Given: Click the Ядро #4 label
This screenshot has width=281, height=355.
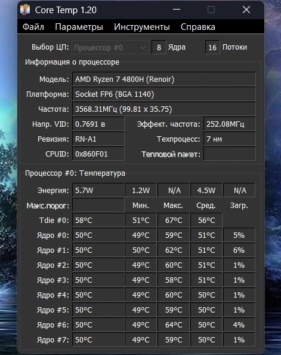Looking at the screenshot, I should [x=53, y=295].
